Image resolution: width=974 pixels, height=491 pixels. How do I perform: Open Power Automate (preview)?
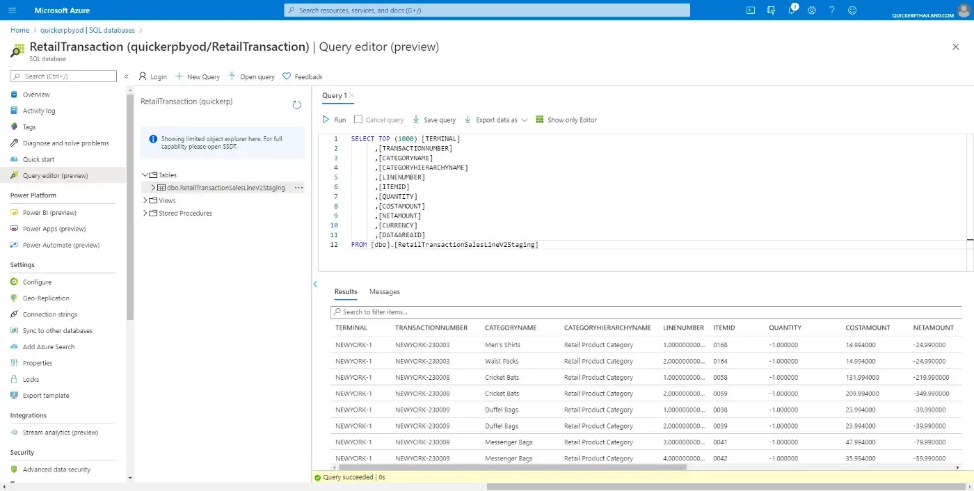point(61,245)
